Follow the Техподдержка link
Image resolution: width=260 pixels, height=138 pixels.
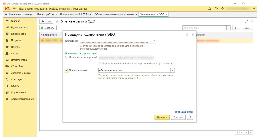184,112
